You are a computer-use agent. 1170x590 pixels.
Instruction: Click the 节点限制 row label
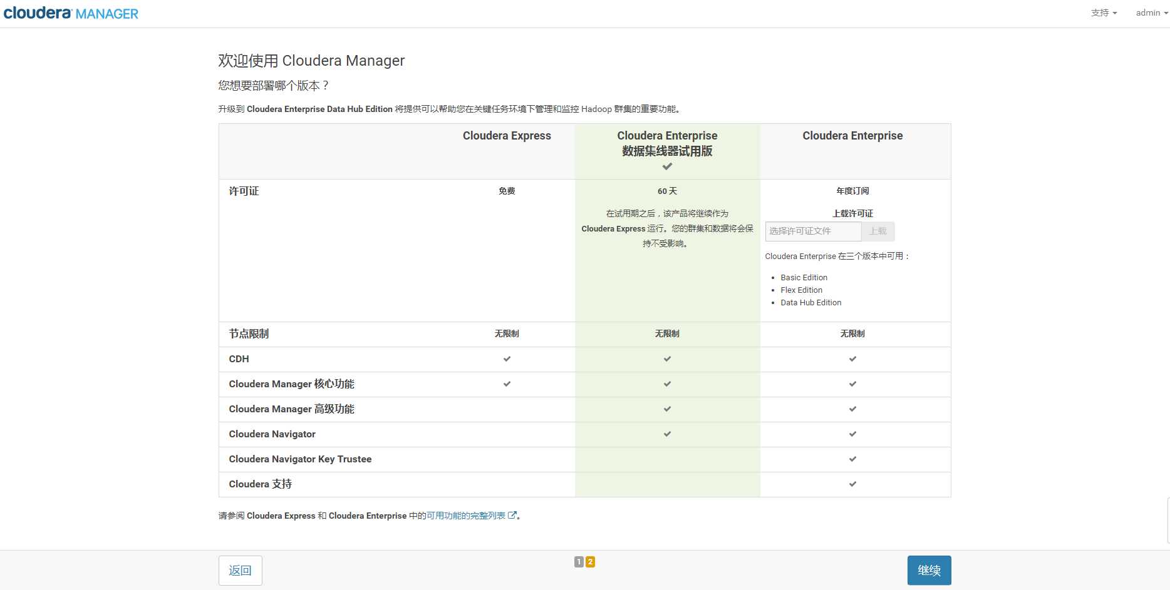point(249,333)
